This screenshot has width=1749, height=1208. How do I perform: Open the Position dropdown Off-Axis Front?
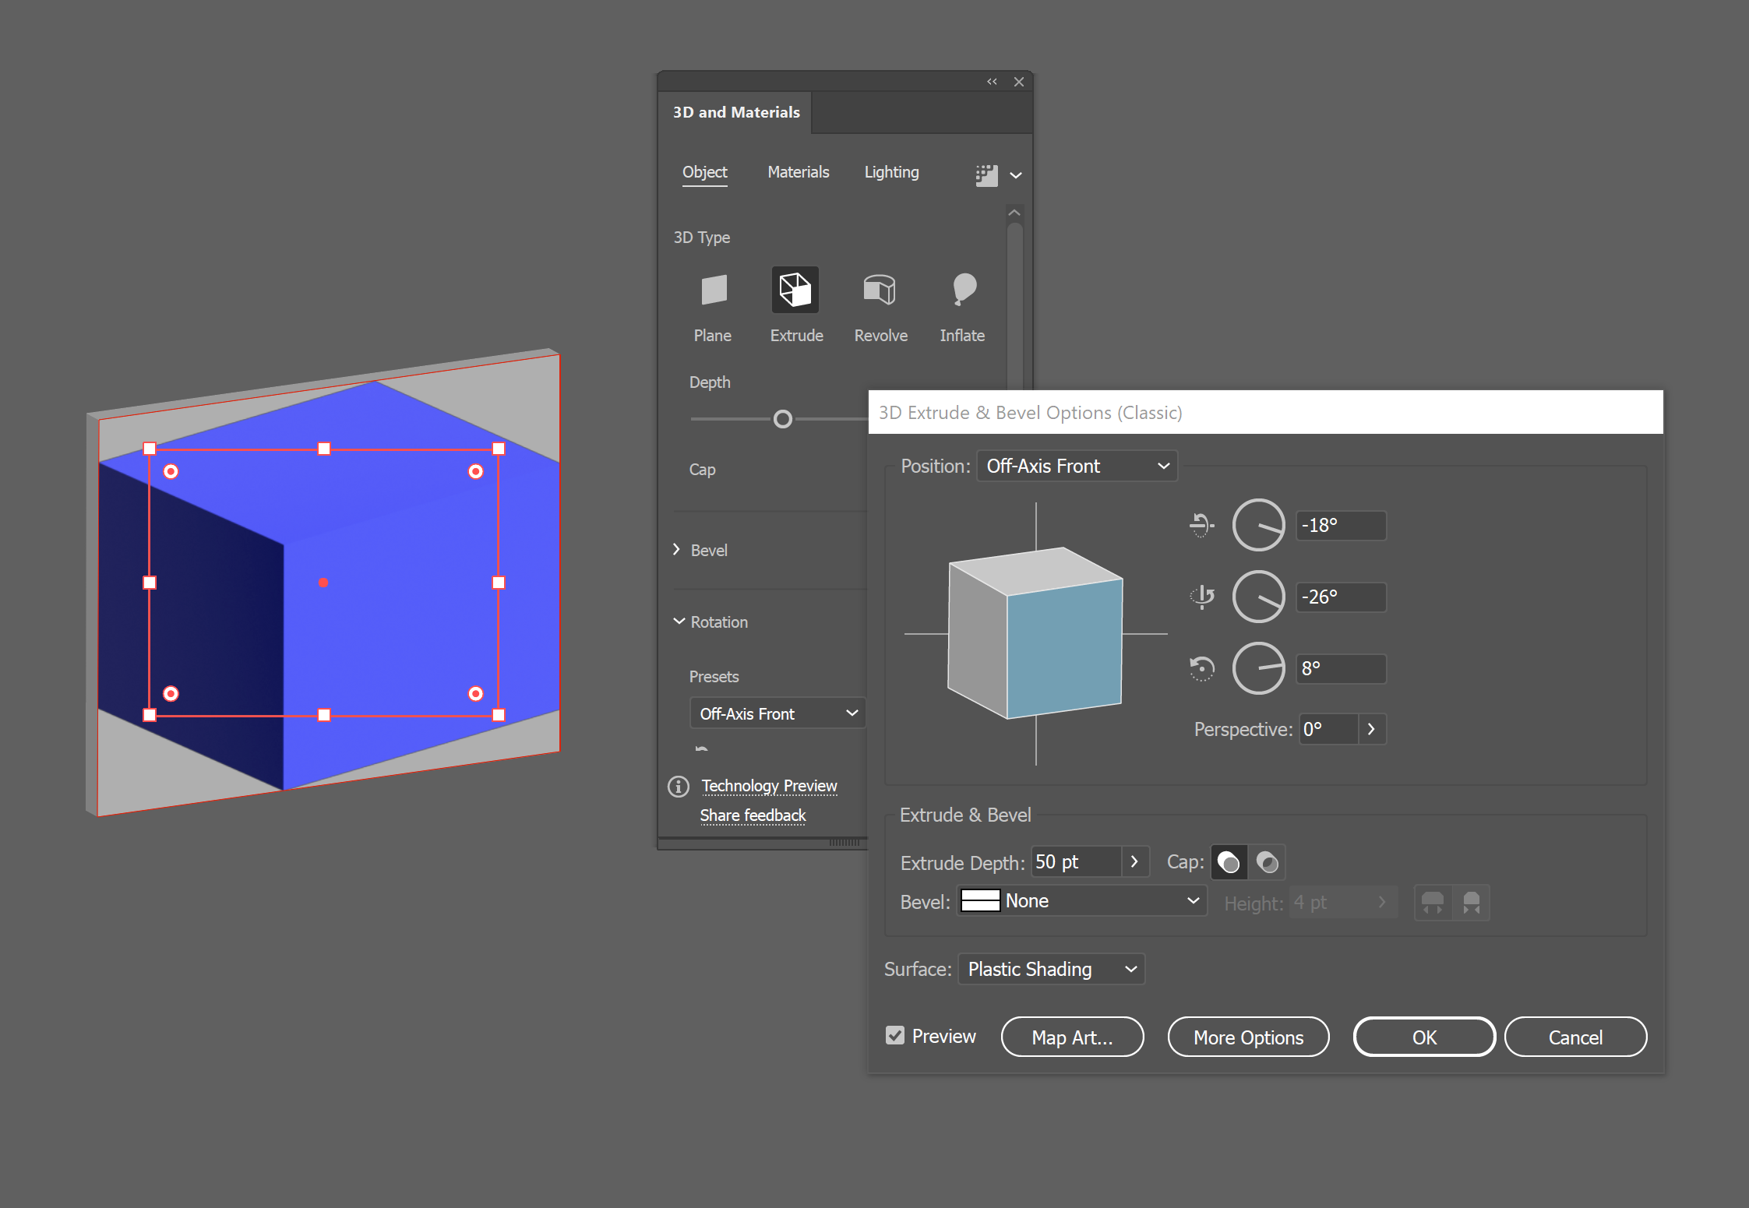pos(1077,466)
